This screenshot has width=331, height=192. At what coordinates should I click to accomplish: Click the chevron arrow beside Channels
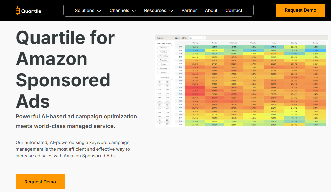(134, 11)
